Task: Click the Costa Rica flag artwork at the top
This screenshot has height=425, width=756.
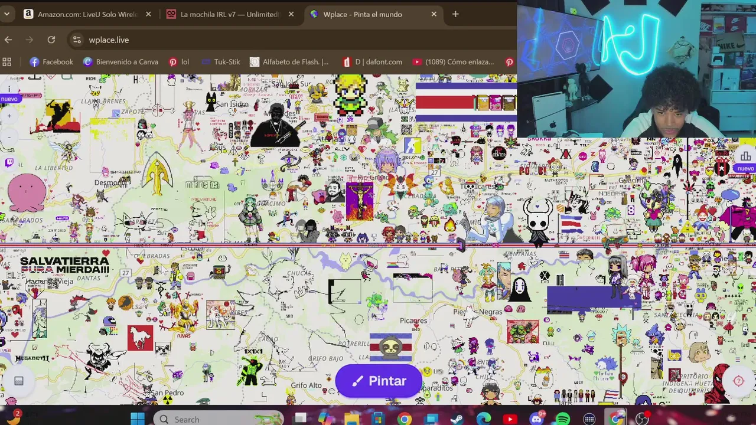Action: [466, 103]
